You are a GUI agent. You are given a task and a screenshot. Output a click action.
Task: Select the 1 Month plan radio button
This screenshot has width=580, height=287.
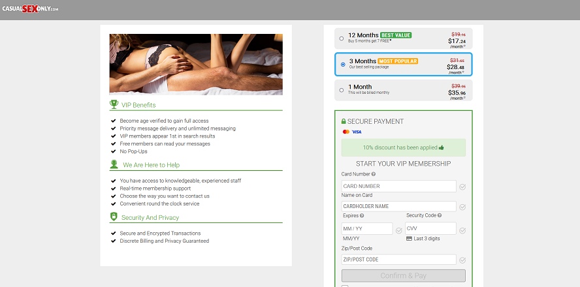[x=342, y=90]
